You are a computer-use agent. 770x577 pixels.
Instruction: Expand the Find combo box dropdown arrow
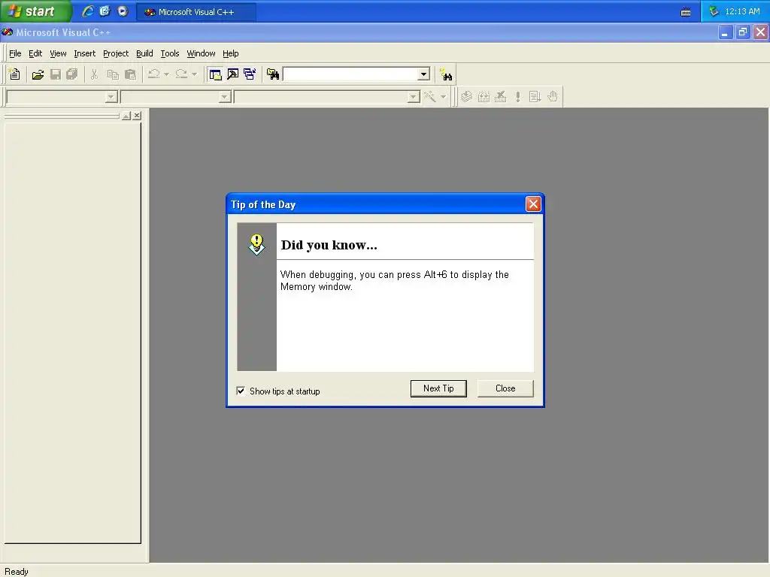423,74
